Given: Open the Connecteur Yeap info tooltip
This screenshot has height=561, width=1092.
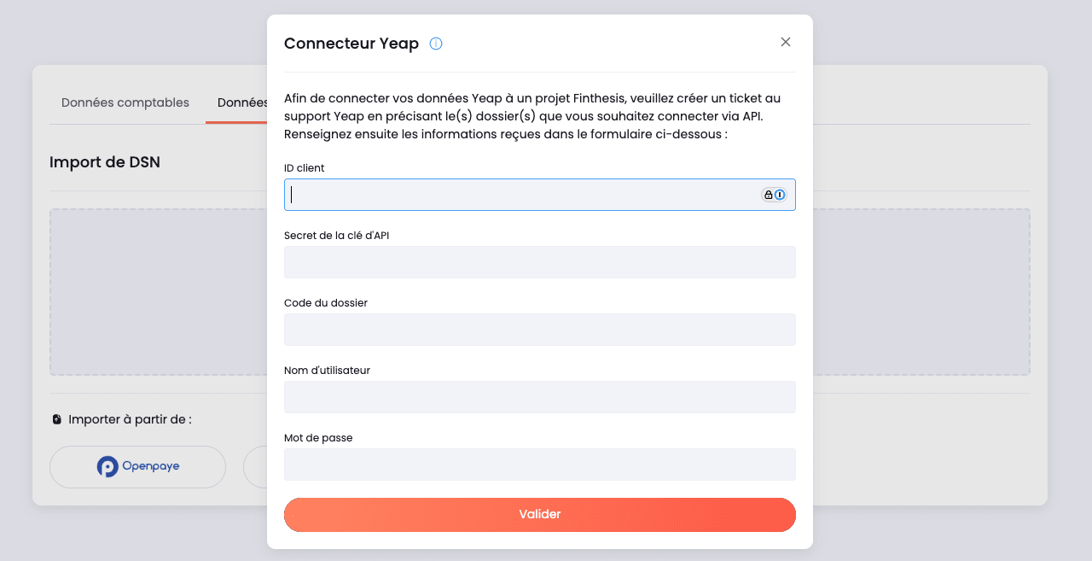Looking at the screenshot, I should point(436,44).
